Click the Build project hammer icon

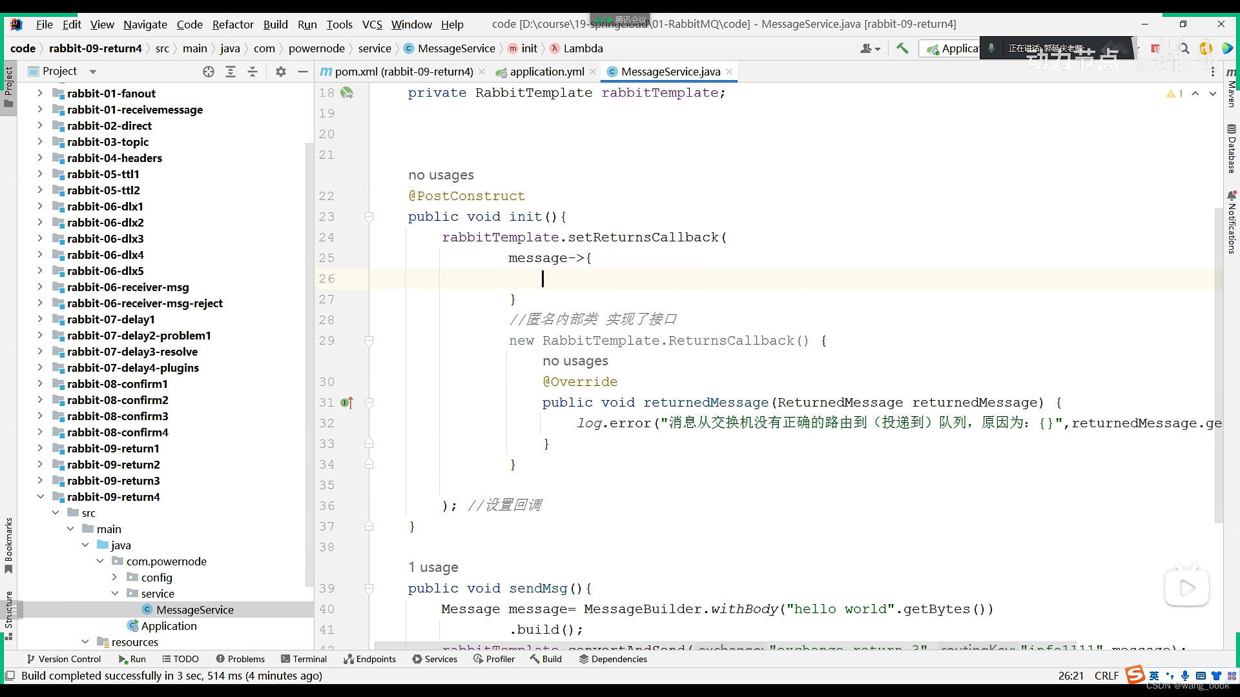click(x=902, y=48)
